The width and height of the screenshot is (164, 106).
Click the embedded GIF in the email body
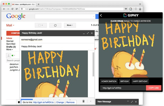pos(55,74)
